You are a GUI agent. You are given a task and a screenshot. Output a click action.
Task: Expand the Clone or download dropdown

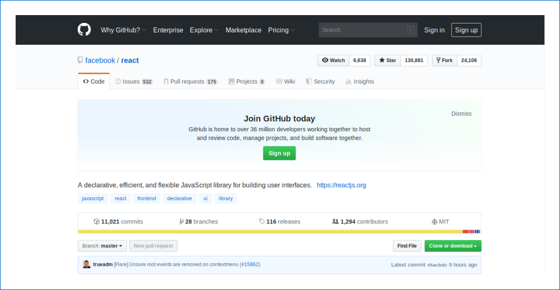pos(452,246)
